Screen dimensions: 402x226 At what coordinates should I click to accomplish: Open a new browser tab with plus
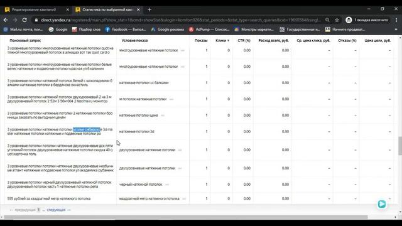(149, 10)
